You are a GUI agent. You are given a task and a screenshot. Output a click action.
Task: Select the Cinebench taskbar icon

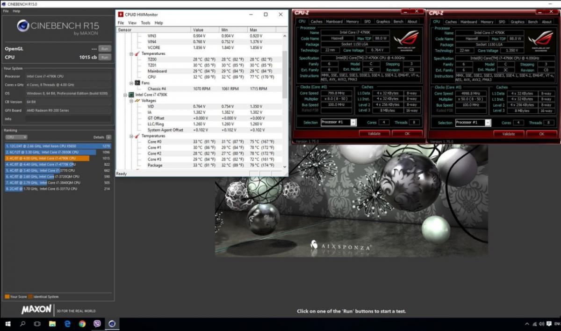pyautogui.click(x=112, y=324)
